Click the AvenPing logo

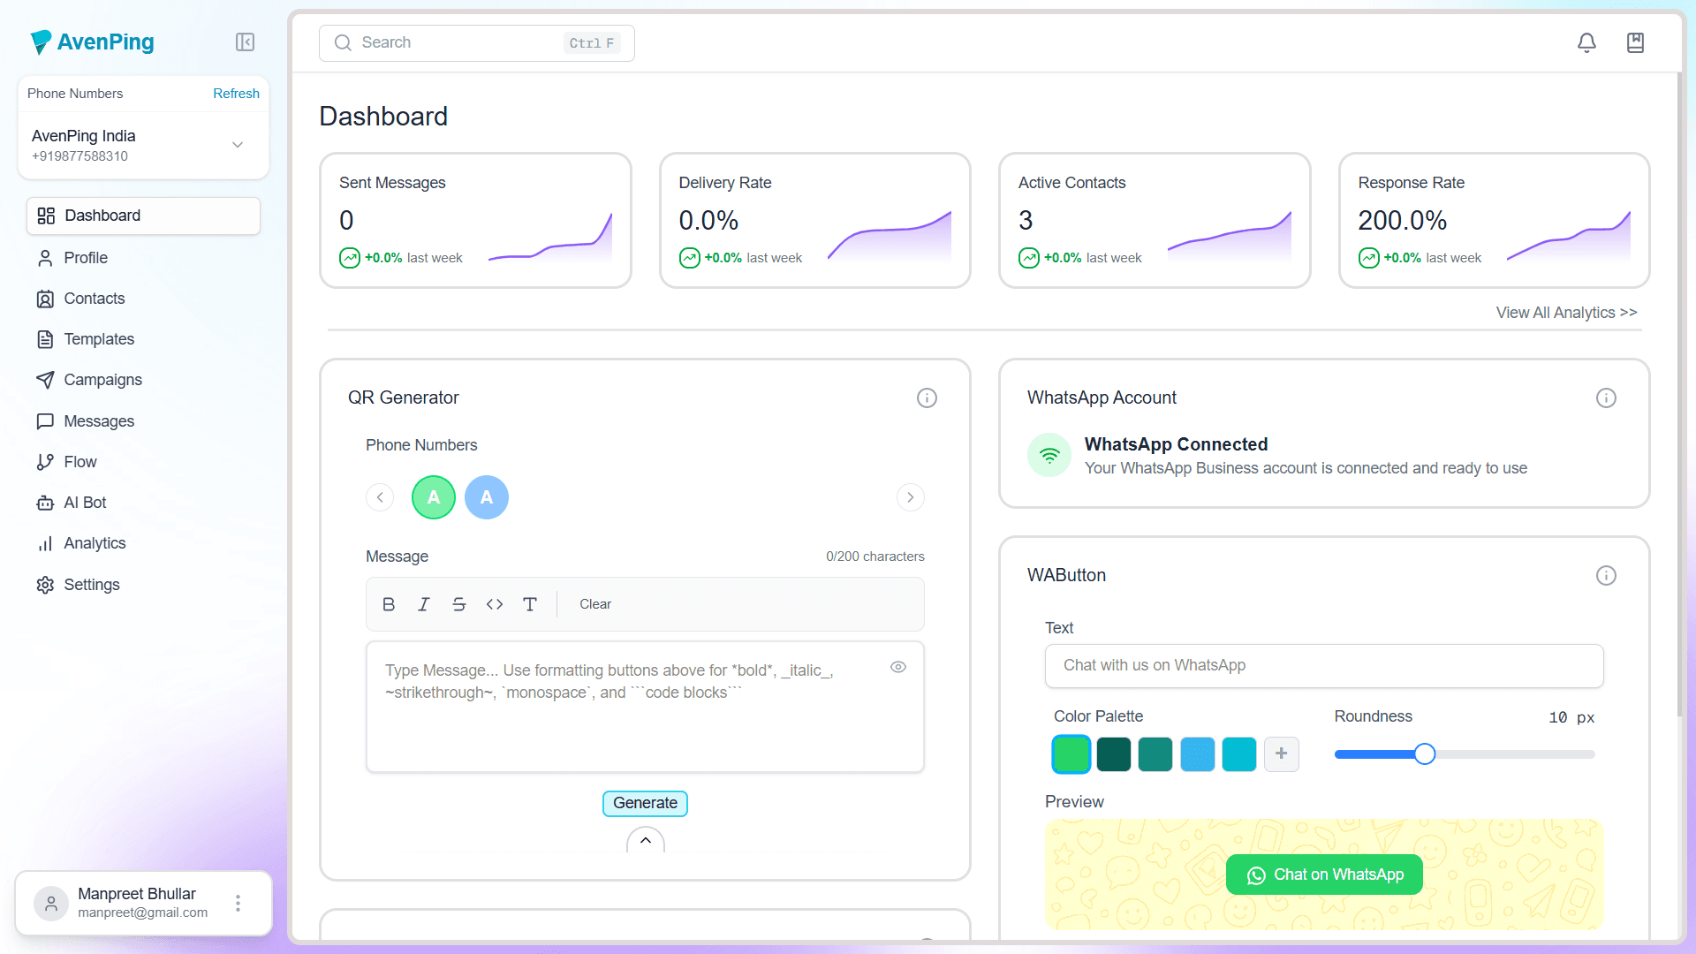click(92, 42)
